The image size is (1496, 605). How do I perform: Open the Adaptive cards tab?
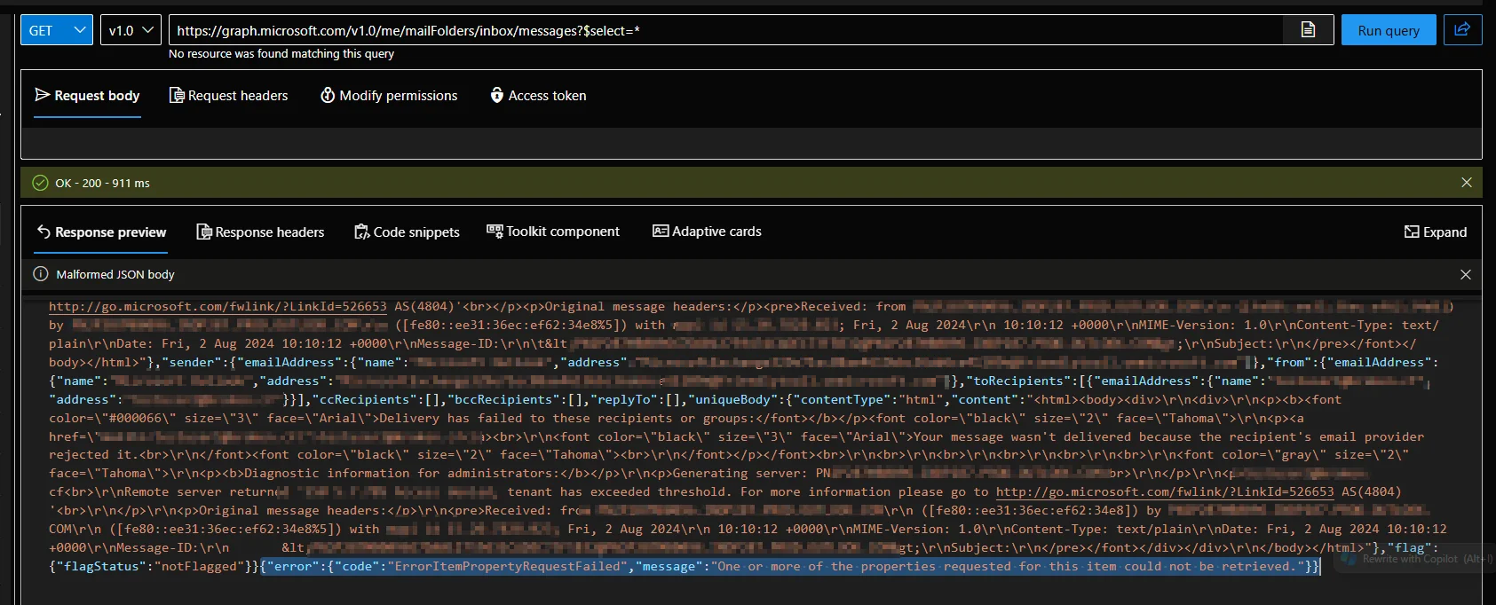point(707,232)
